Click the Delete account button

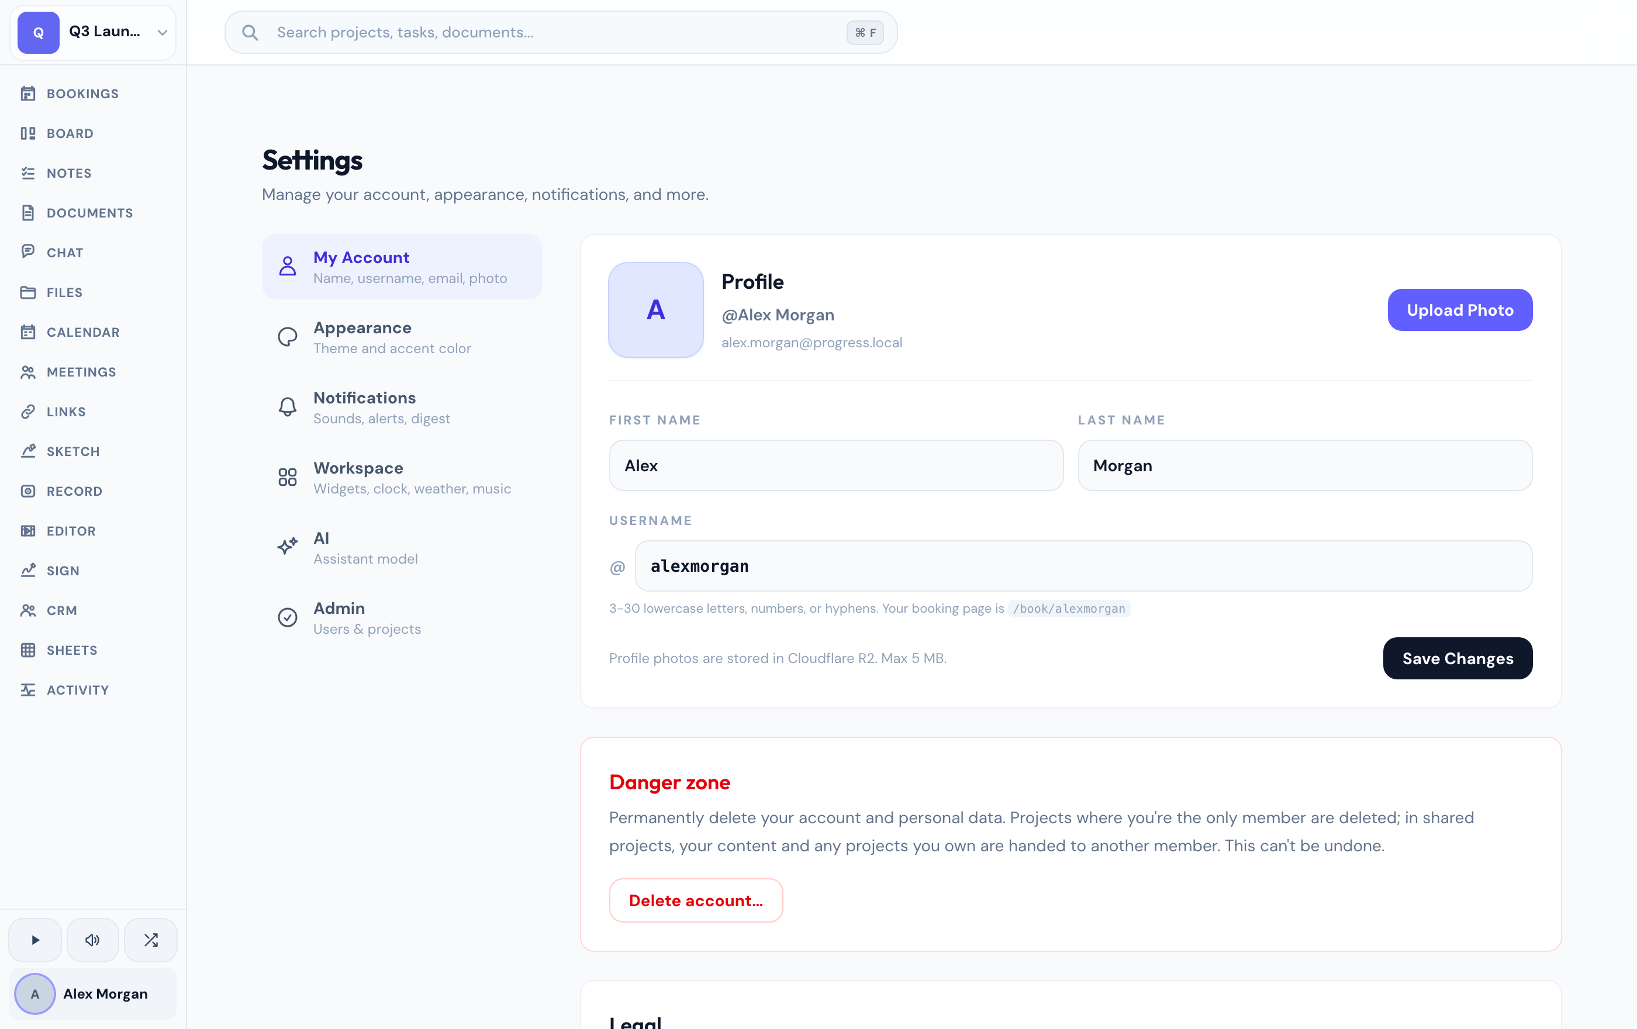pyautogui.click(x=696, y=900)
